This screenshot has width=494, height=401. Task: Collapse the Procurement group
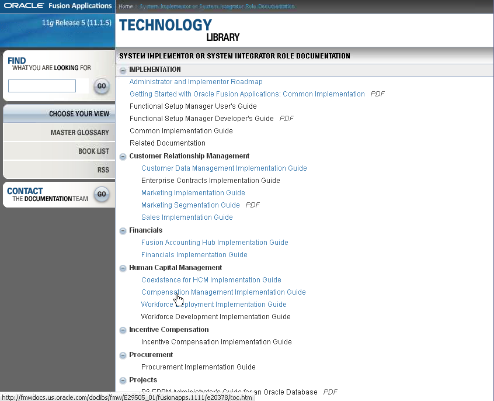click(123, 355)
